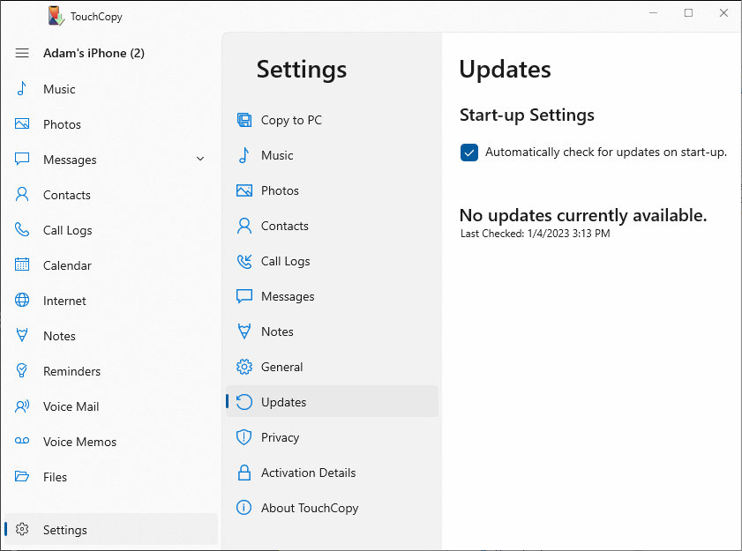Maximize the TouchCopy window

coord(688,12)
